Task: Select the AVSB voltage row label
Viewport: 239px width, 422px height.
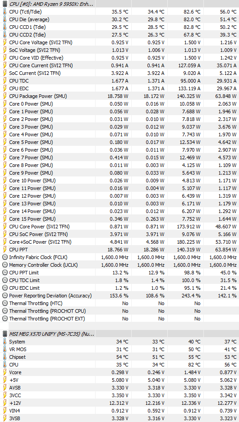Action: click(x=14, y=388)
